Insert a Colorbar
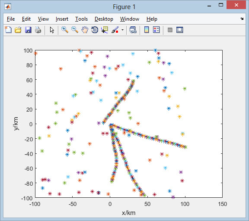The height and width of the screenshot is (221, 249). click(x=147, y=30)
